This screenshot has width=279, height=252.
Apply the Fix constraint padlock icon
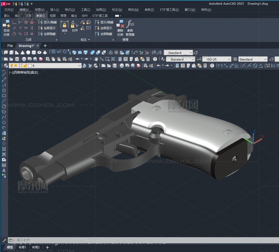pos(32,22)
